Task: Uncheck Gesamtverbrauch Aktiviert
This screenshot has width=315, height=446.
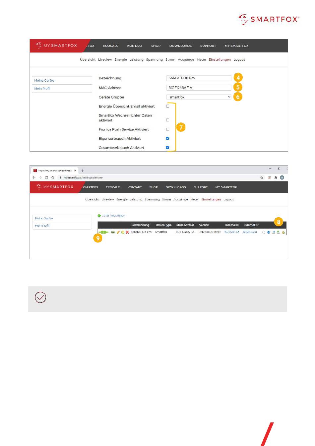Action: [167, 148]
